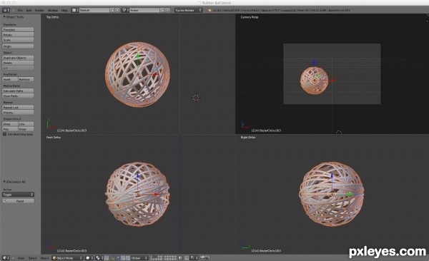Click the Blender logo in info header
Screen dimensions: 429x261
pyautogui.click(x=209, y=11)
